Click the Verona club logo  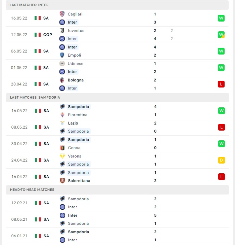pos(62,156)
